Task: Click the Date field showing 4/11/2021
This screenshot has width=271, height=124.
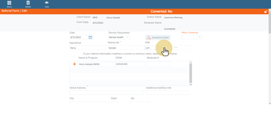Action: tap(79, 37)
